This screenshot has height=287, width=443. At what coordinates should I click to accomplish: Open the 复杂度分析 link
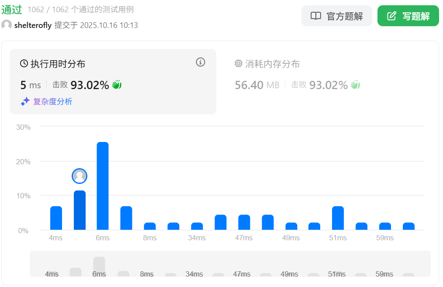point(53,102)
